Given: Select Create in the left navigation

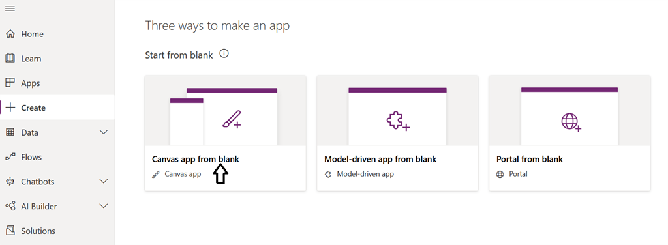Looking at the screenshot, I should [x=57, y=108].
